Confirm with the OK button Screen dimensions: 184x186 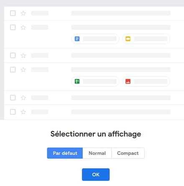(x=96, y=175)
